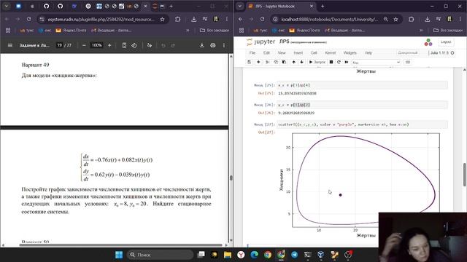Reload the esystem.rudn.ru page
The image size is (467, 262).
(28, 19)
